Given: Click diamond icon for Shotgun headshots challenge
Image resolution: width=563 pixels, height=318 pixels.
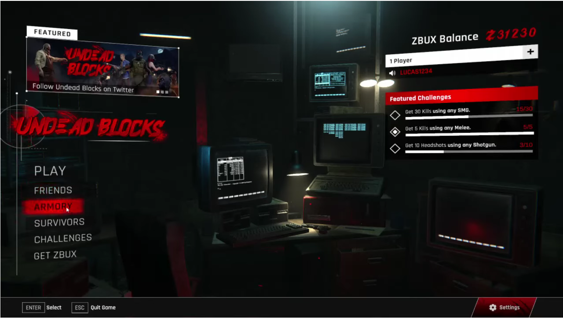Looking at the screenshot, I should pyautogui.click(x=395, y=149).
